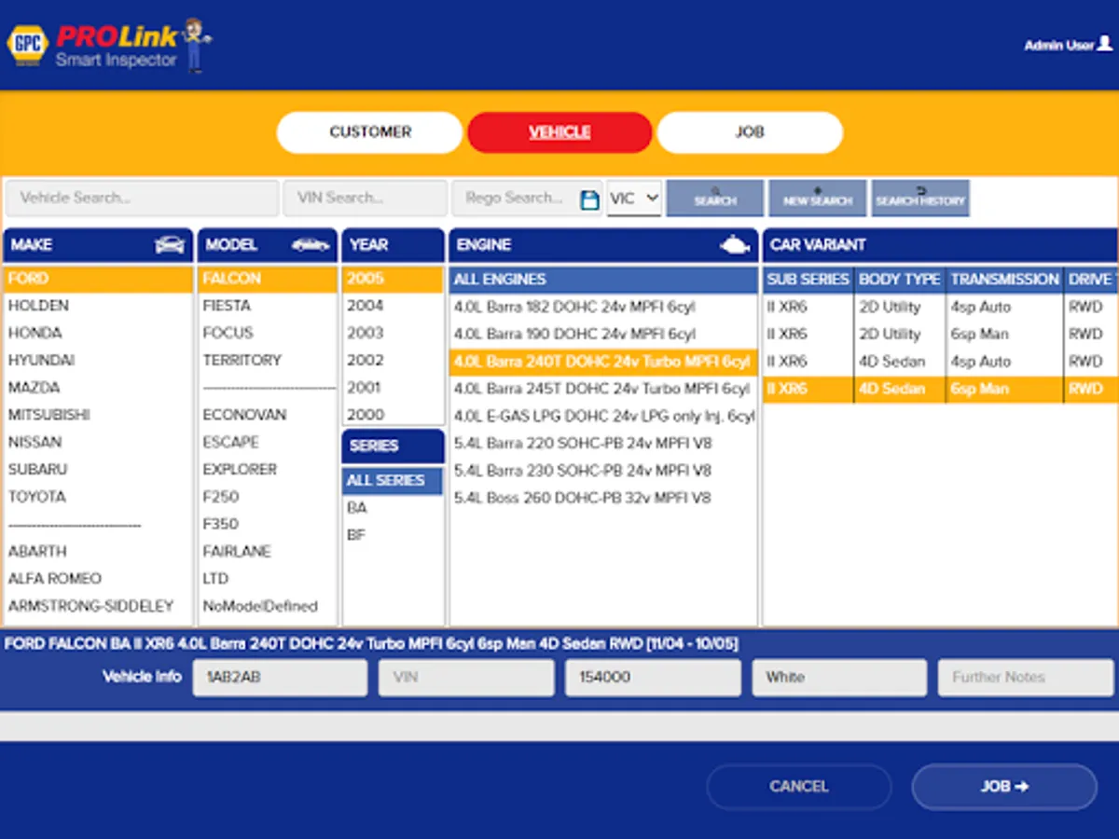
Task: Select ALL SERIES in the series list
Action: pyautogui.click(x=393, y=481)
